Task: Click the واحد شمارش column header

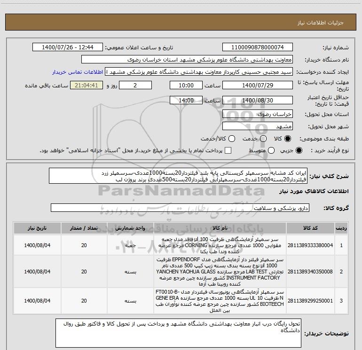Action: click(x=130, y=228)
